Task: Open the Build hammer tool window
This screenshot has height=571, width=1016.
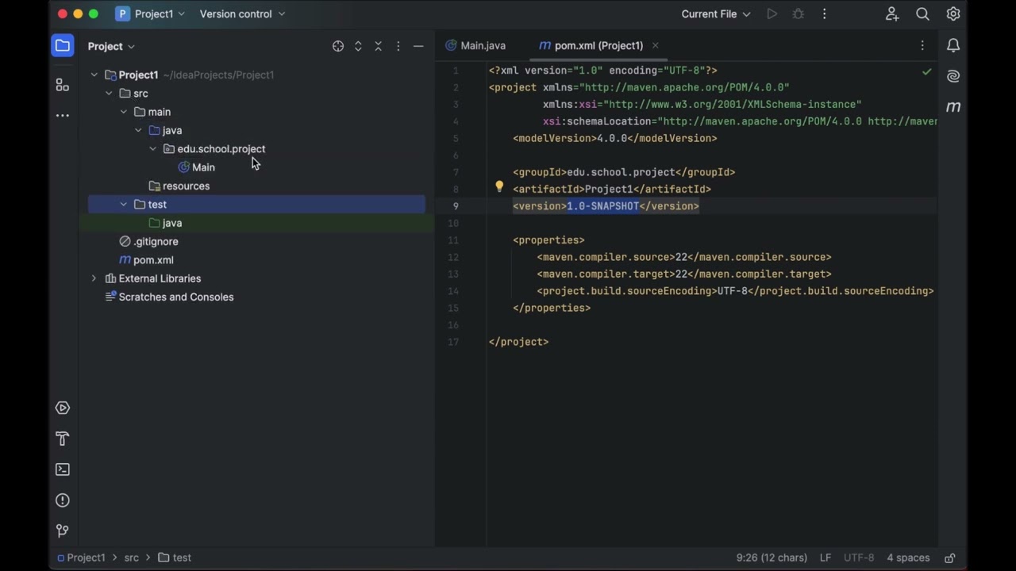Action: 63,439
